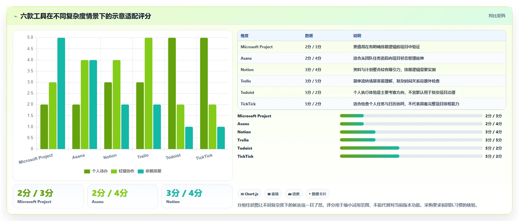Click TickTick label in progress list
Screen dimensions: 519x221
[245, 156]
